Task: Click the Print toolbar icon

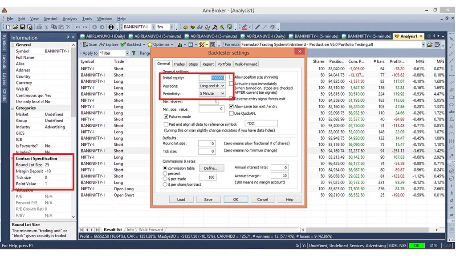Action: click(39, 27)
